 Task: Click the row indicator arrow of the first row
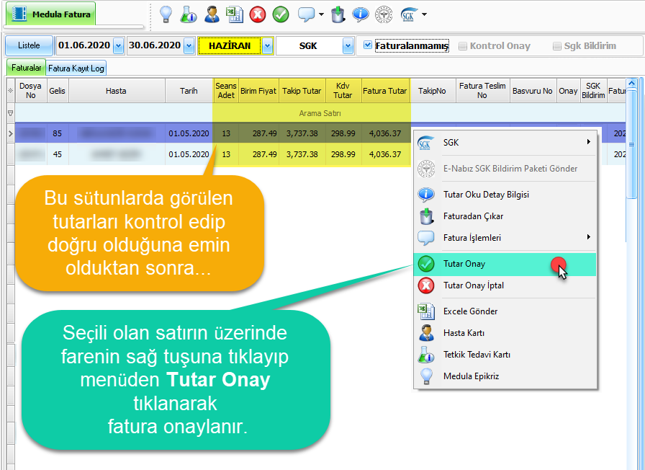[11, 133]
